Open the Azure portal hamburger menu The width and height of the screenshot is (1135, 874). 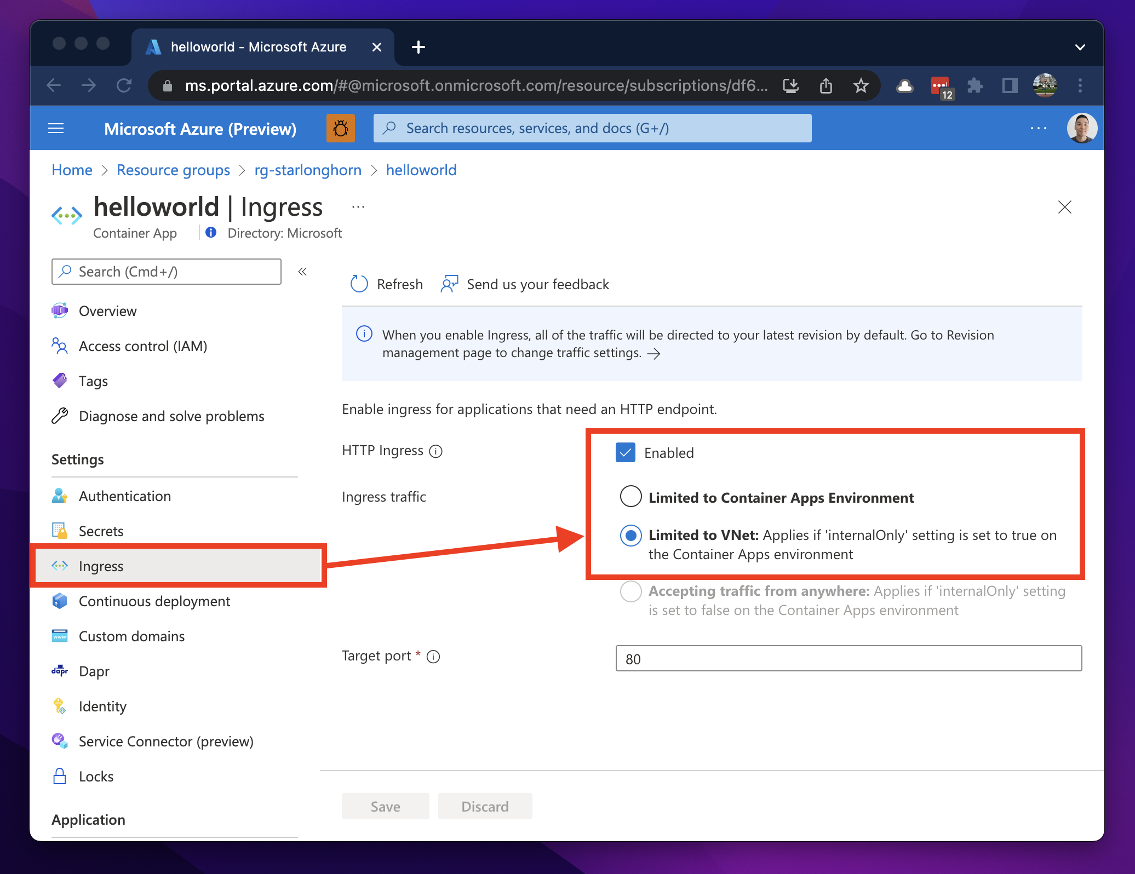pyautogui.click(x=56, y=129)
